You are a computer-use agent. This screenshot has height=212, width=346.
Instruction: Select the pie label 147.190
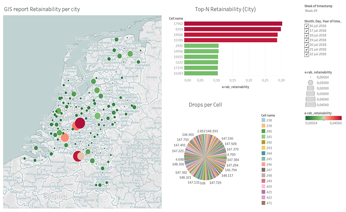(227, 138)
